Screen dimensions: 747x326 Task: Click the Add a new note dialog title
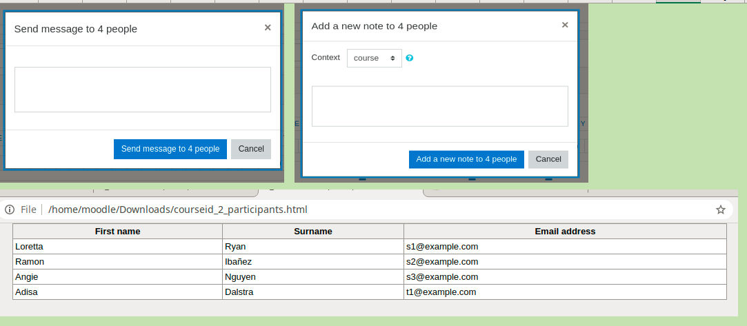click(x=375, y=26)
